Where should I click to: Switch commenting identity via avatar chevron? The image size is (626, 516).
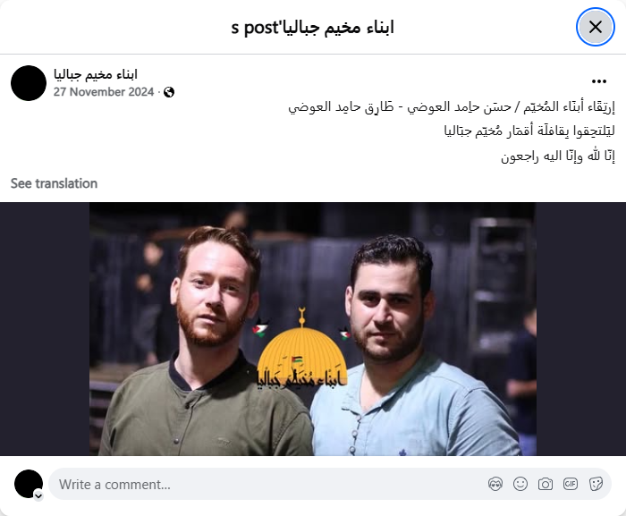38,495
